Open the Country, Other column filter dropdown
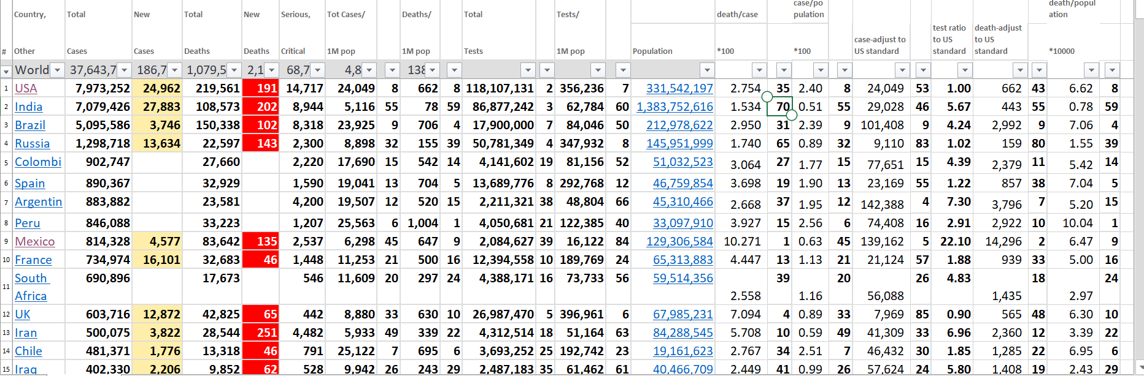Screen dimensions: 1144x376 tap(57, 70)
